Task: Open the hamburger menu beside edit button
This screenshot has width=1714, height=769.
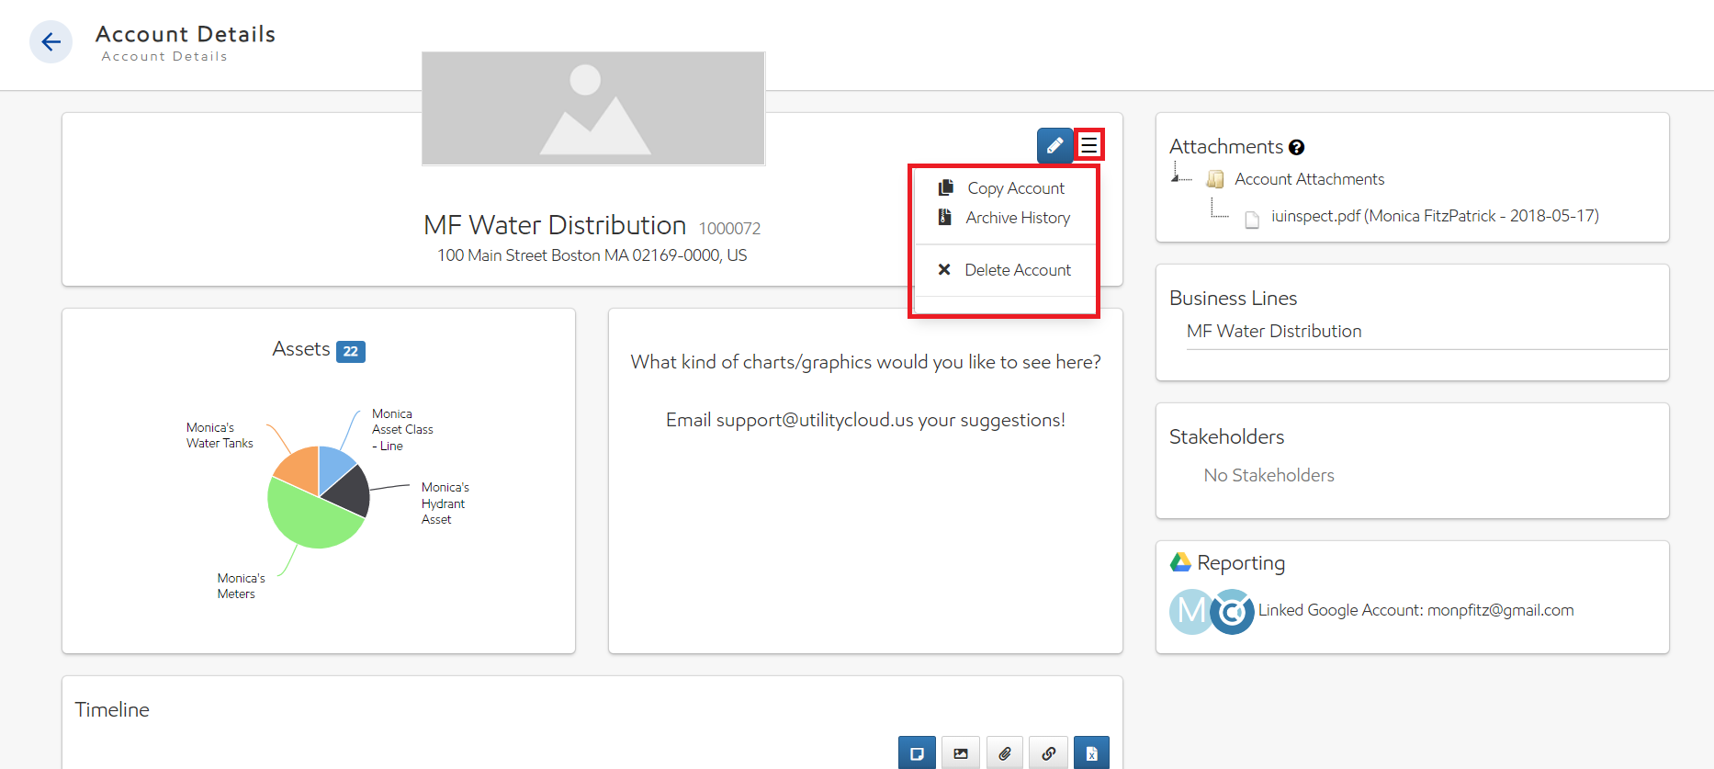Action: click(1088, 145)
